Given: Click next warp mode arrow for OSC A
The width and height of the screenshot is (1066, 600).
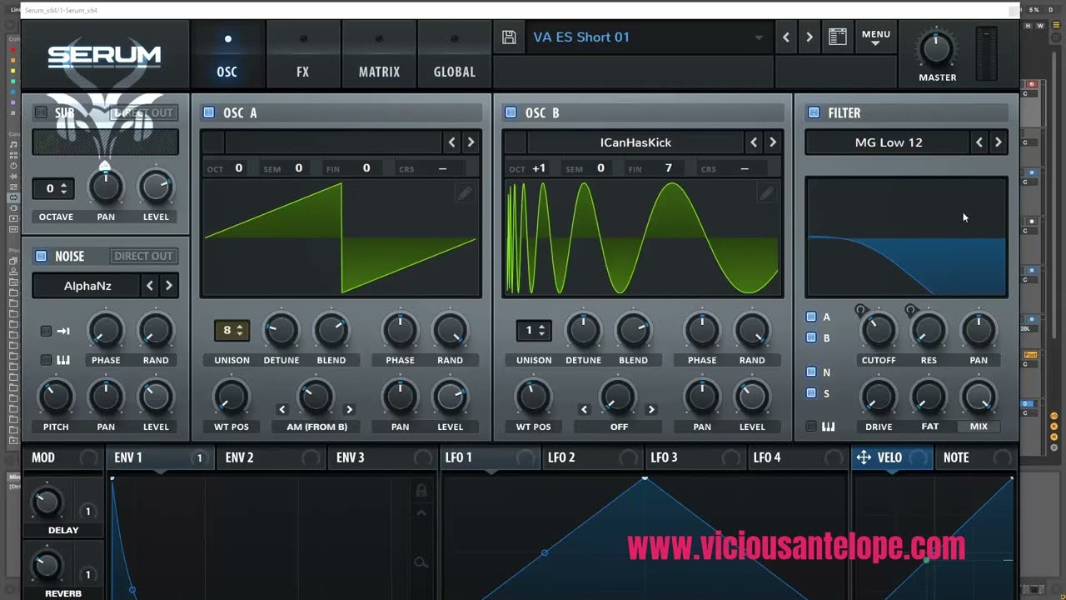Looking at the screenshot, I should [x=349, y=409].
